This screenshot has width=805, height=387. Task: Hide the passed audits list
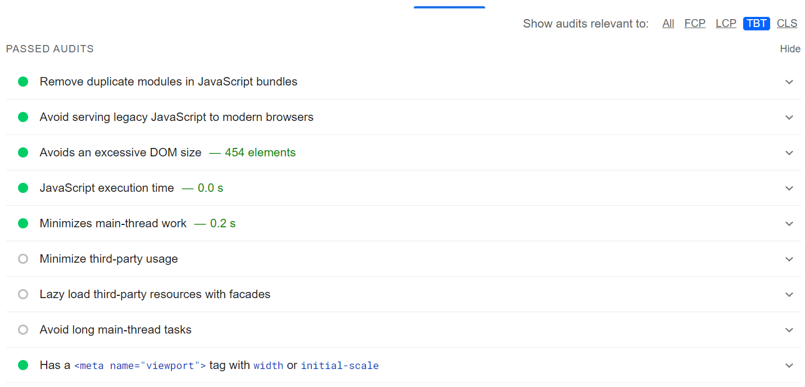(x=790, y=49)
